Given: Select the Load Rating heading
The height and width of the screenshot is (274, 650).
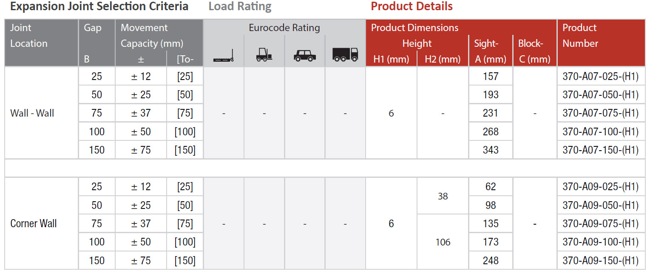Looking at the screenshot, I should [x=240, y=6].
